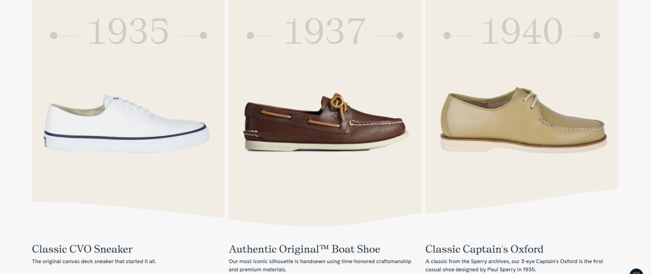Click the dot left of 1935
Viewport: 651px width, 274px height.
(x=54, y=35)
